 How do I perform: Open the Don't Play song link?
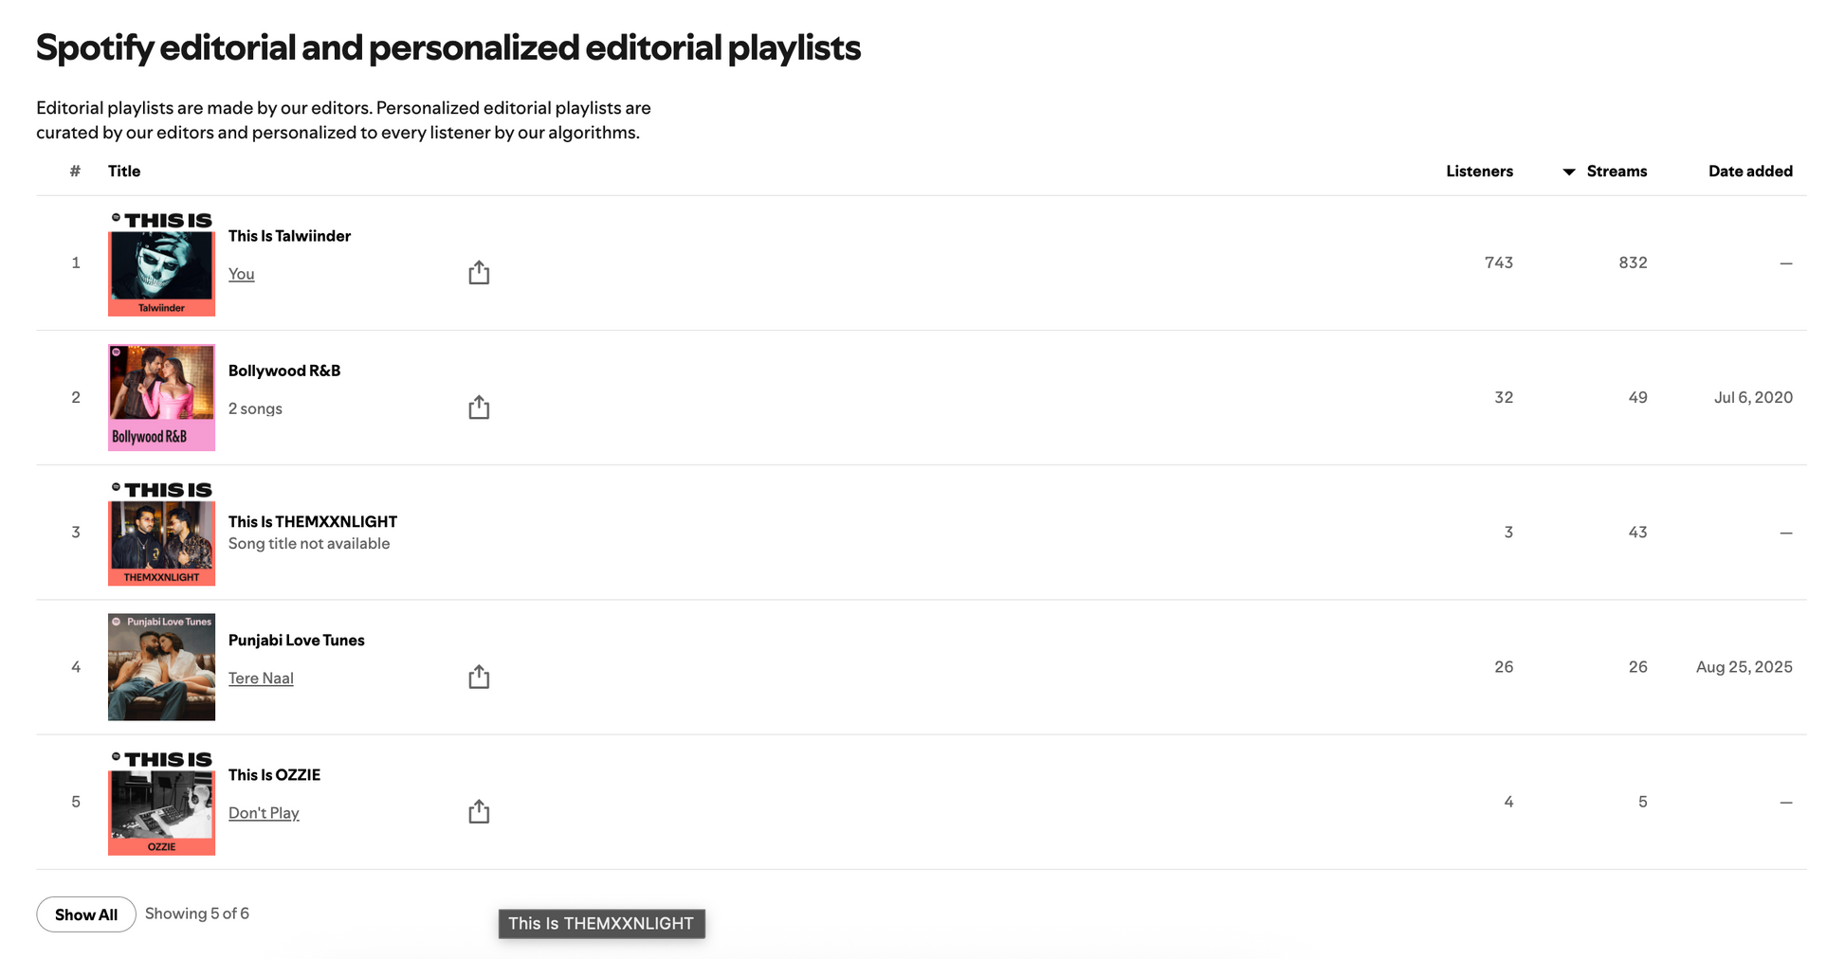(x=264, y=813)
